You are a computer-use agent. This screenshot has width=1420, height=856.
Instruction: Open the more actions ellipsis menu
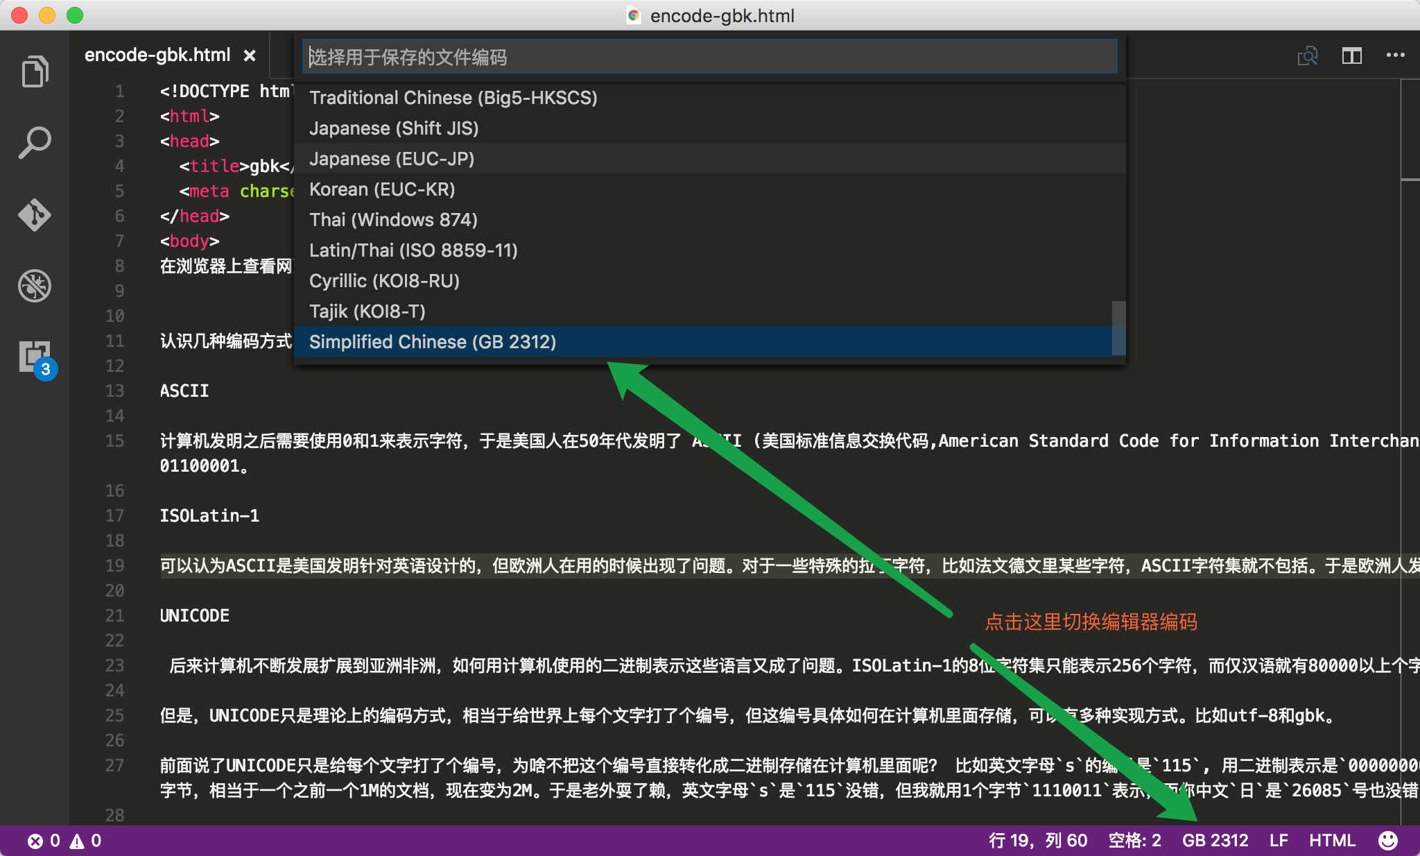pyautogui.click(x=1395, y=55)
